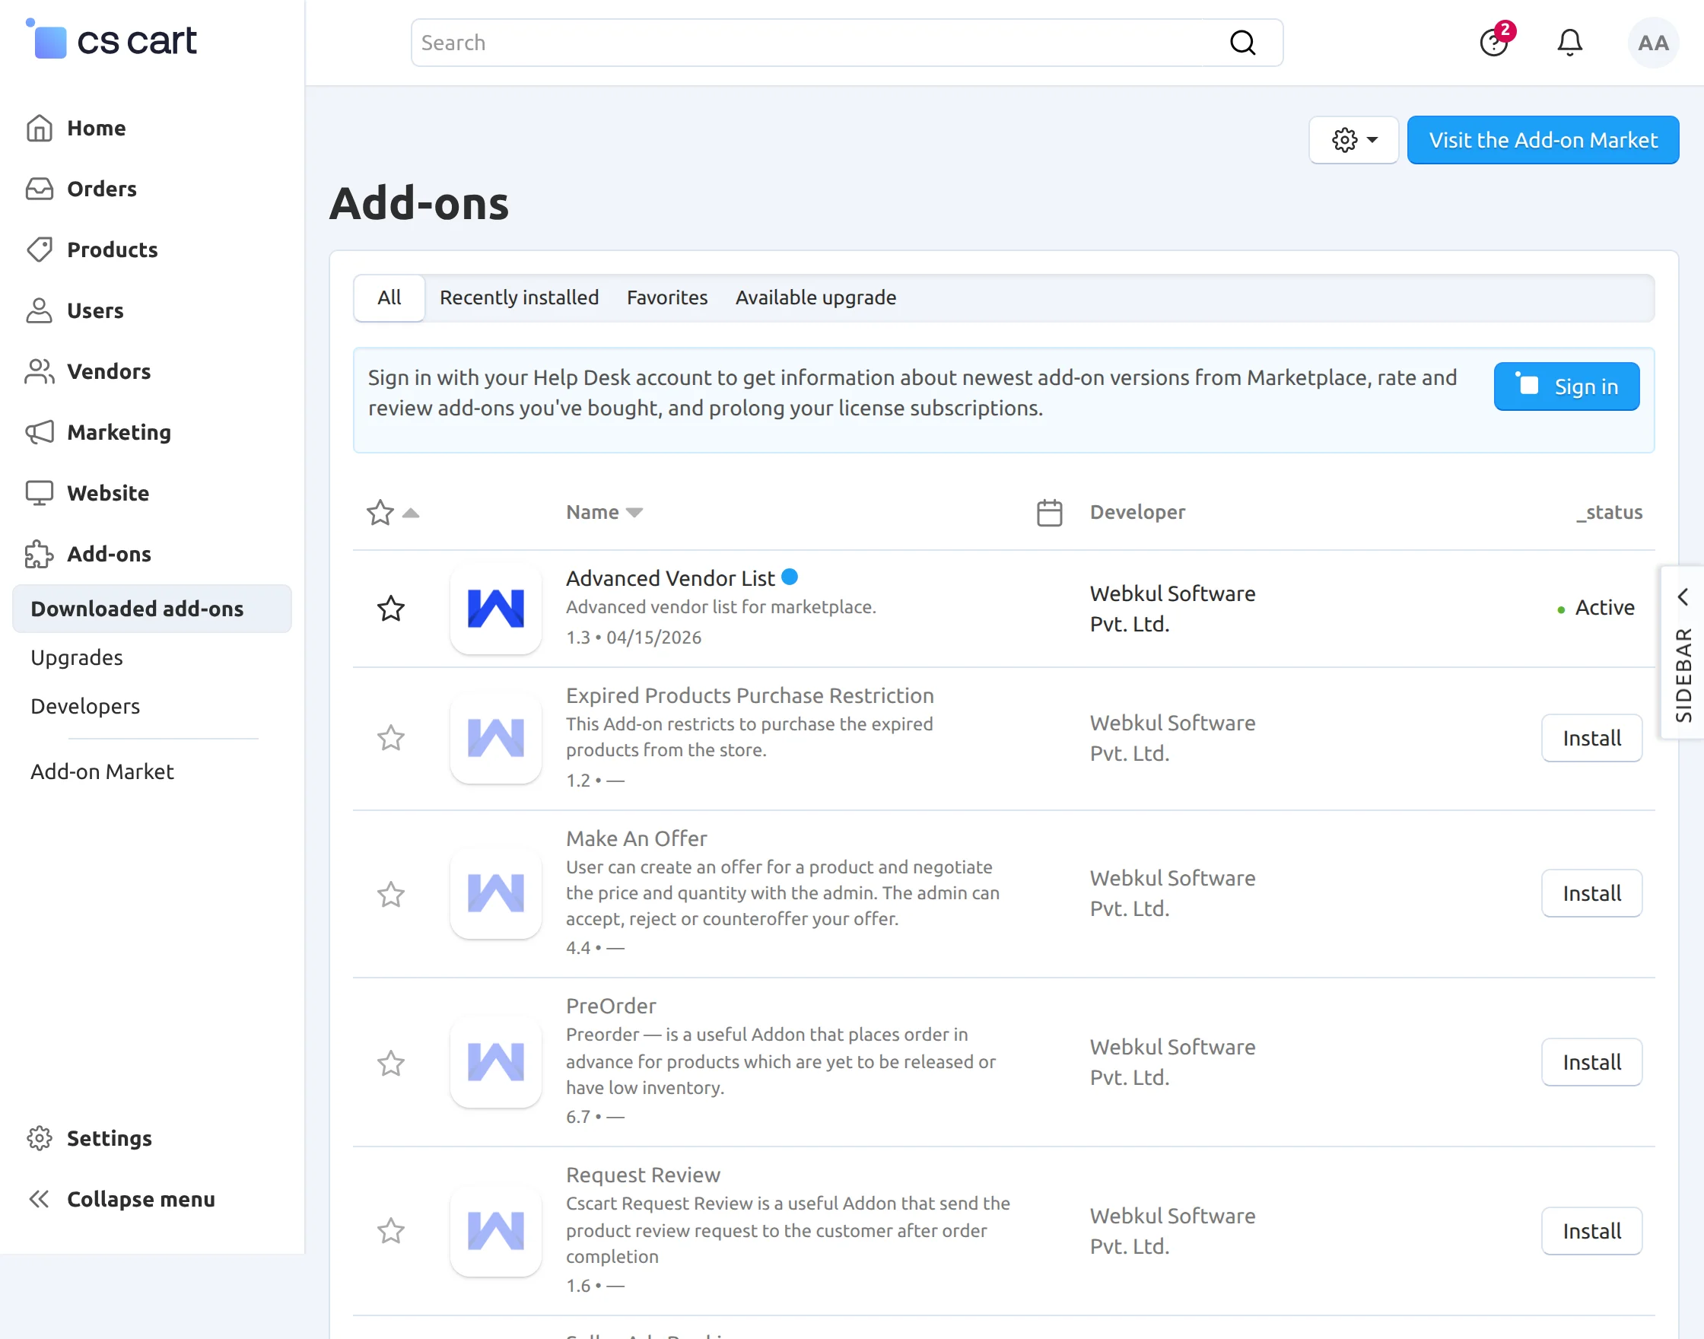This screenshot has width=1704, height=1339.
Task: Open Add-on Market menu item
Action: click(102, 771)
